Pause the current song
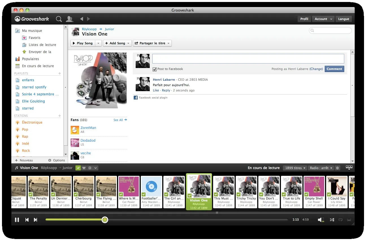This screenshot has width=366, height=241. tap(17, 220)
